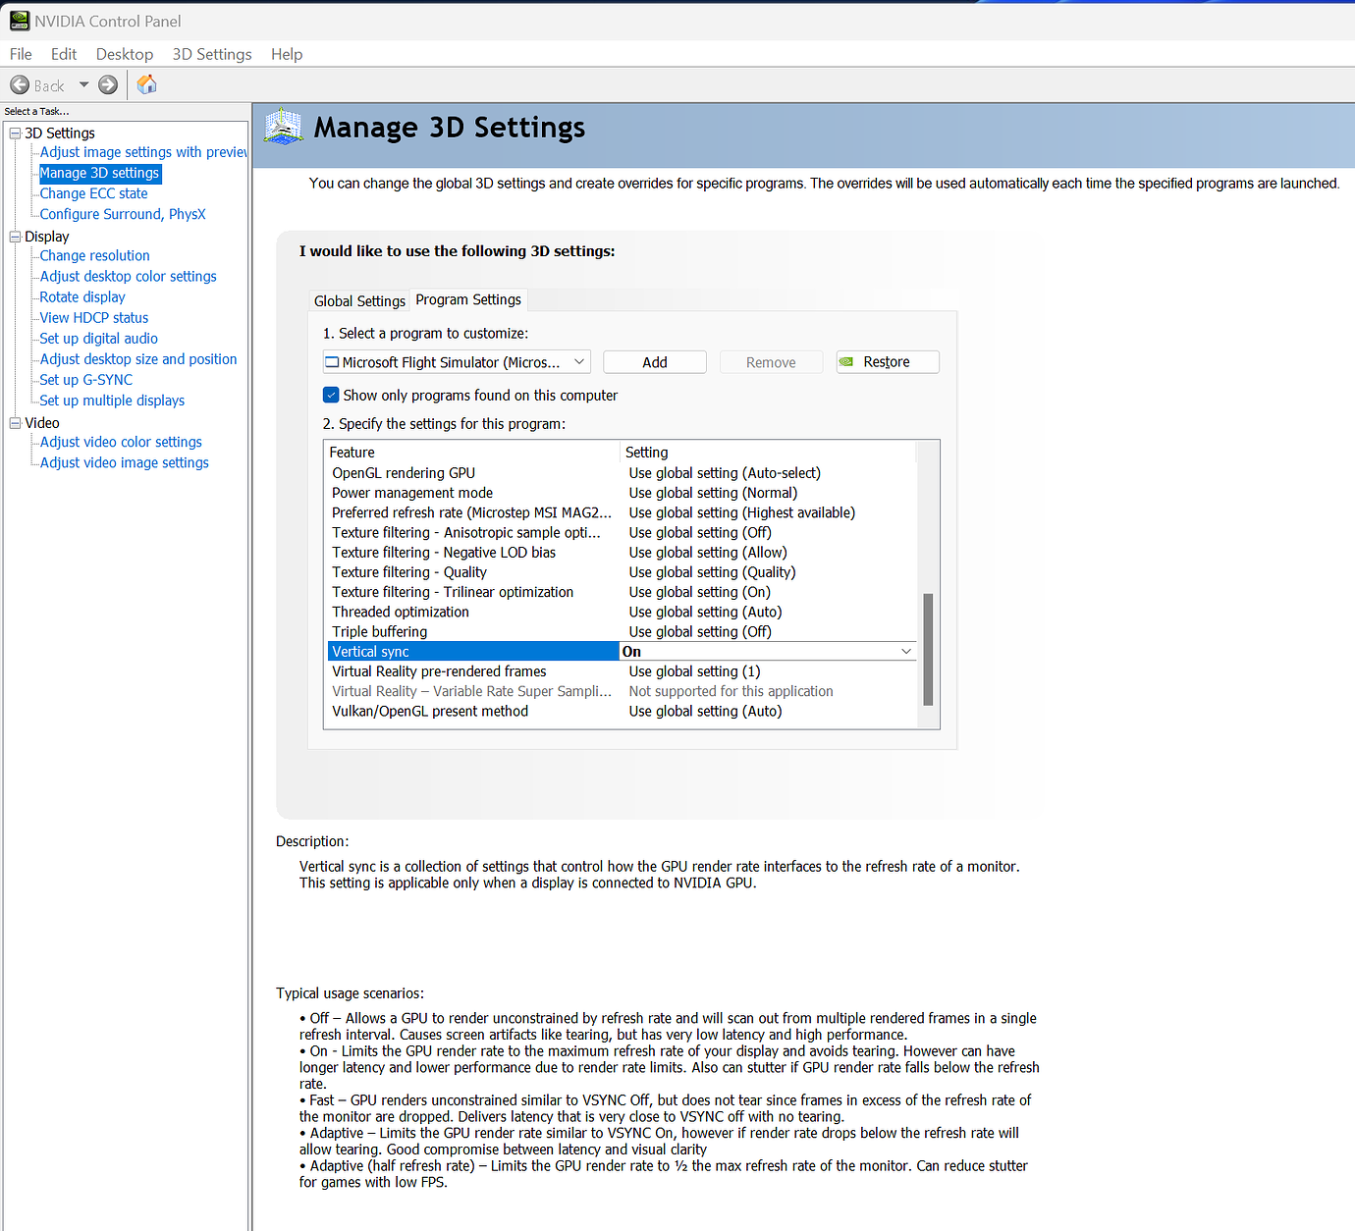Screen dimensions: 1355x1231
Task: Switch to the Global Settings tab
Action: tap(359, 299)
